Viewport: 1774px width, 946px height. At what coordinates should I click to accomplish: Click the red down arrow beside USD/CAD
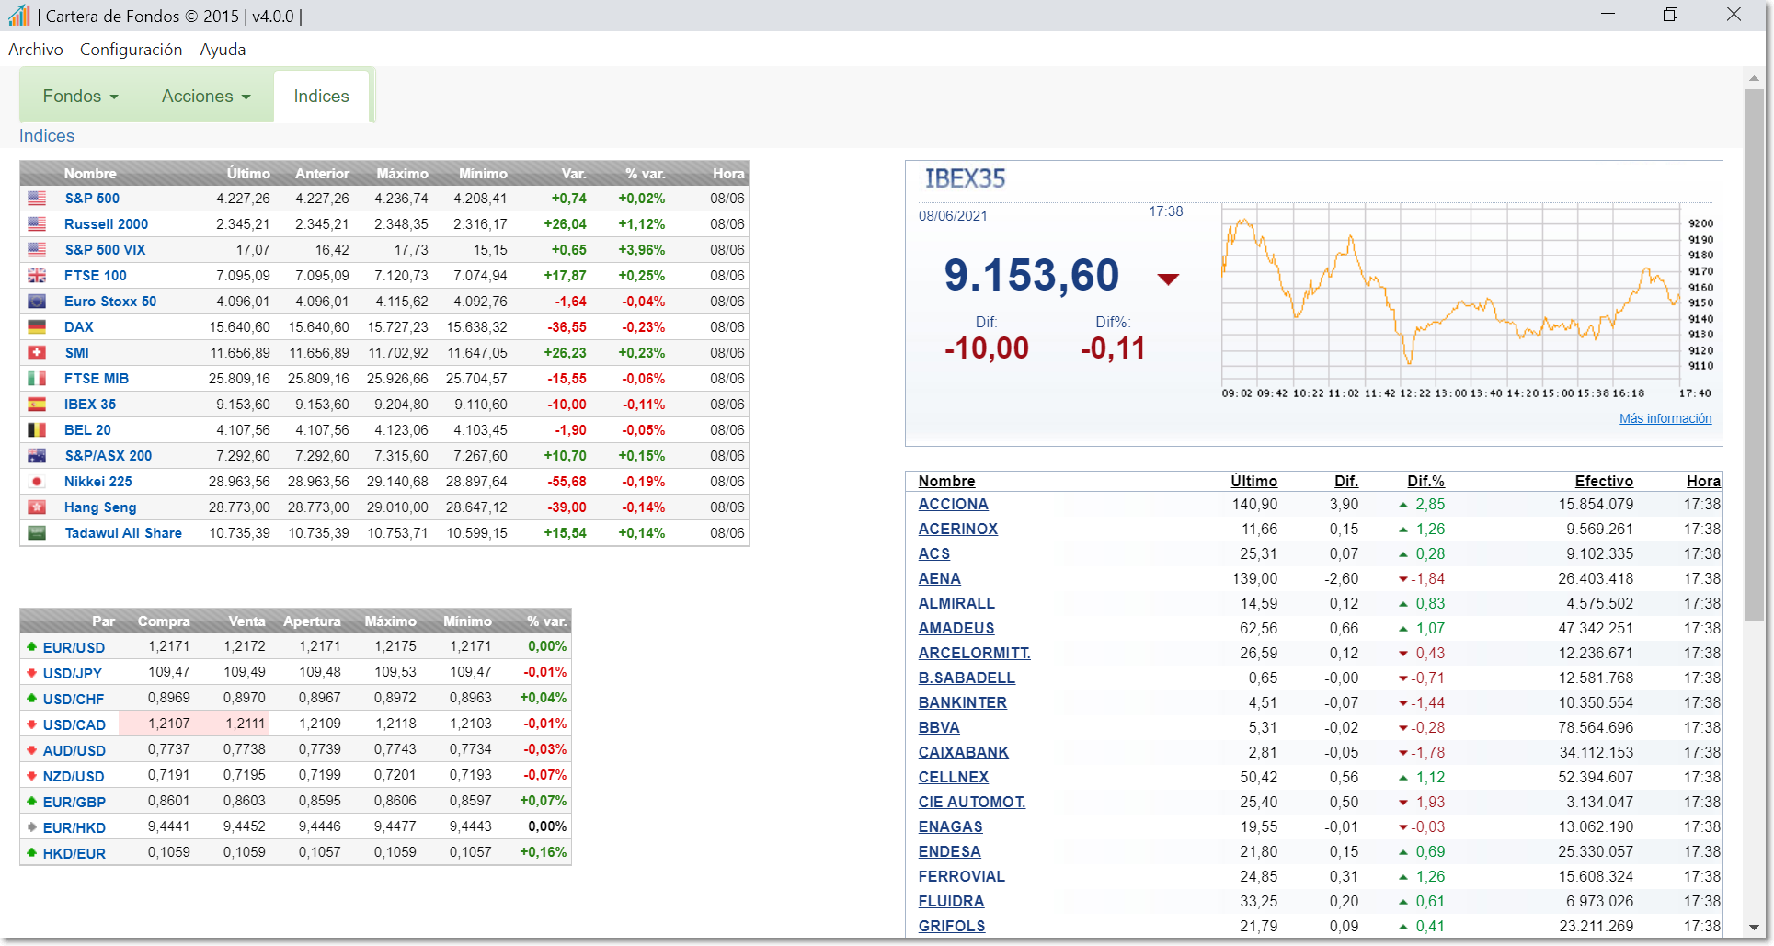pyautogui.click(x=32, y=724)
